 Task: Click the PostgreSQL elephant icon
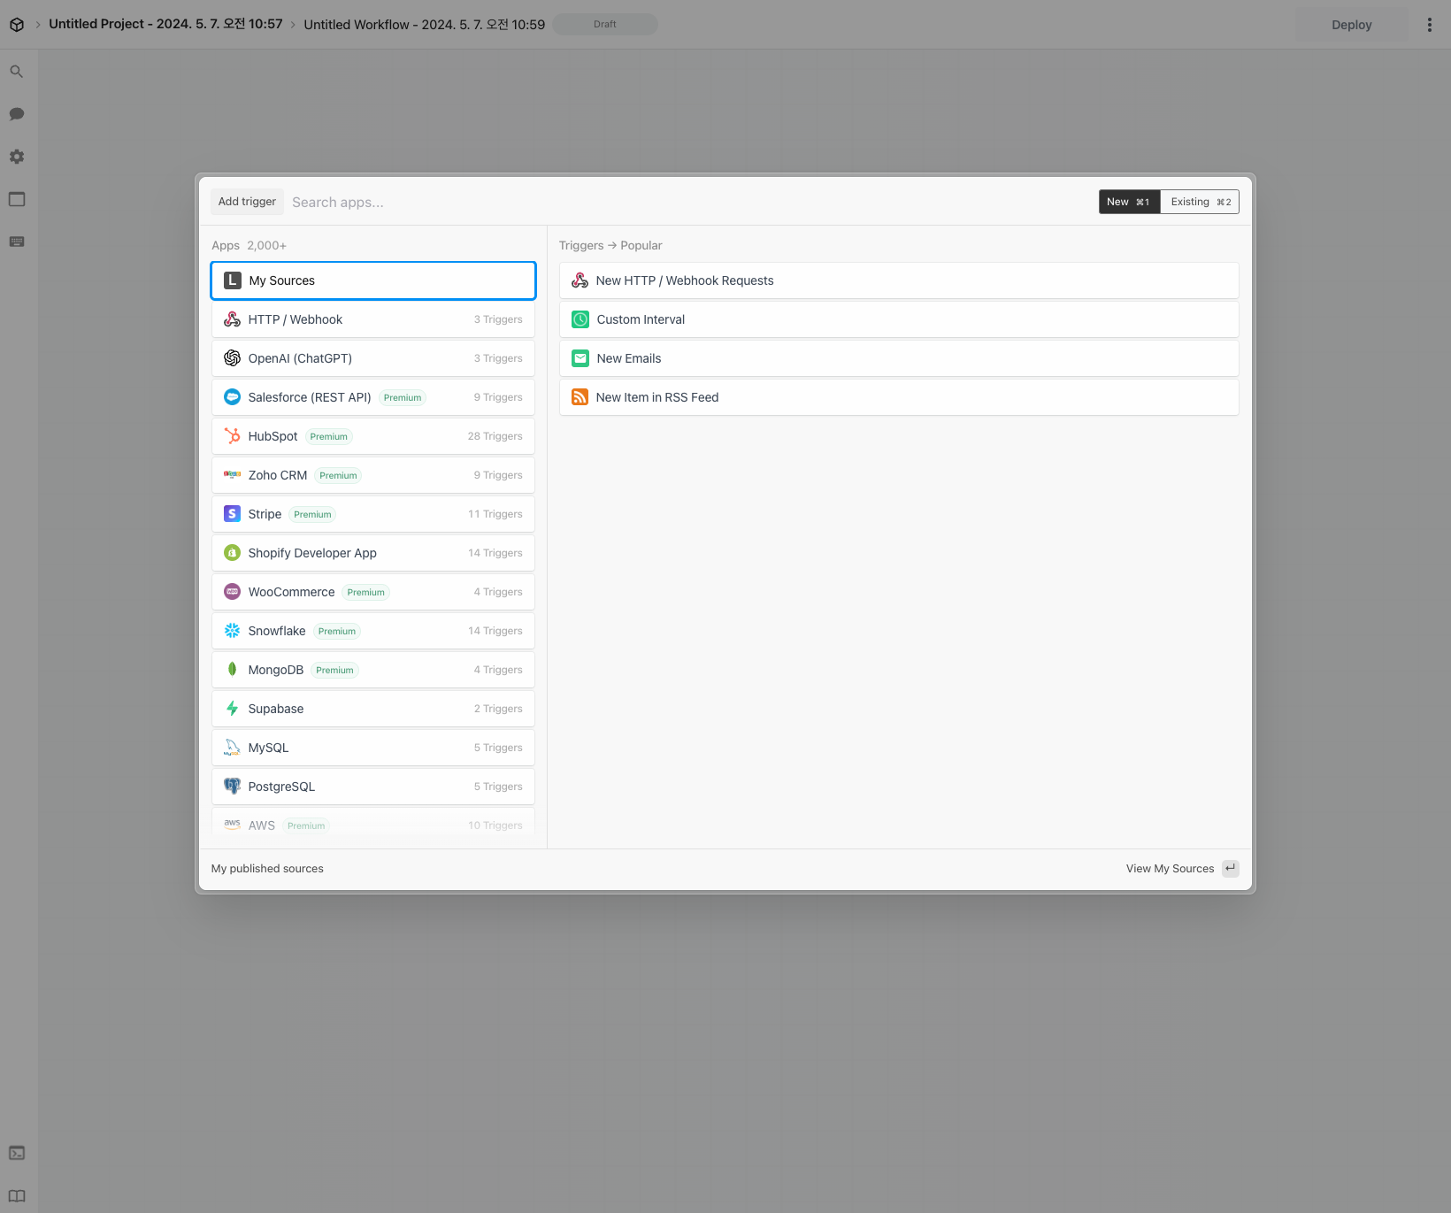coord(233,787)
